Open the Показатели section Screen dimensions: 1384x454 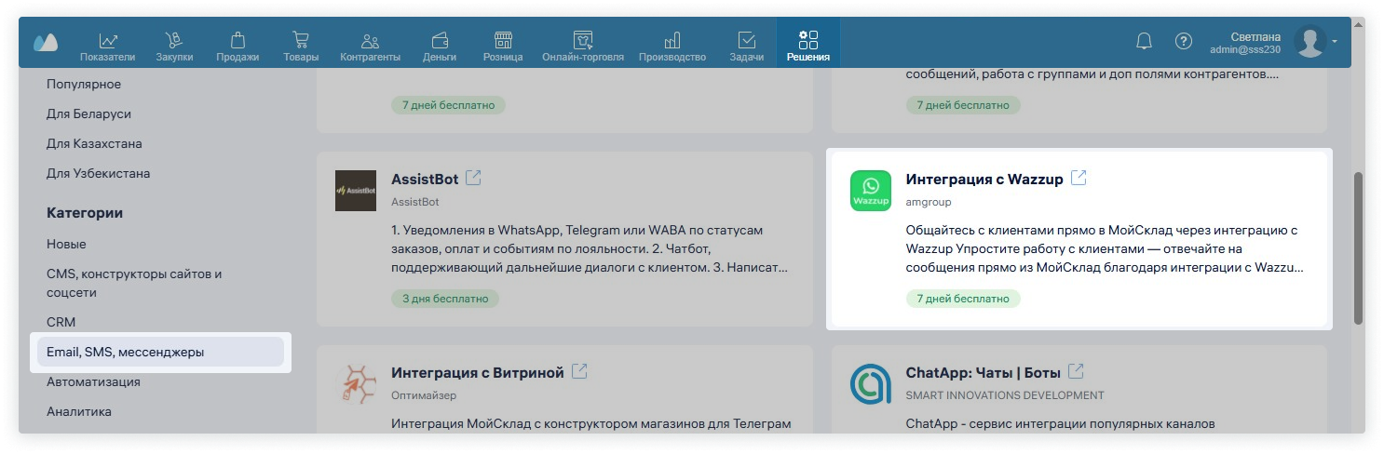(107, 47)
